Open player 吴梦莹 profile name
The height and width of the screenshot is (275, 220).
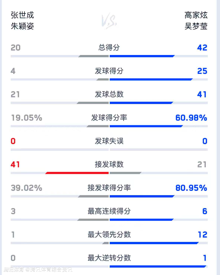(196, 26)
